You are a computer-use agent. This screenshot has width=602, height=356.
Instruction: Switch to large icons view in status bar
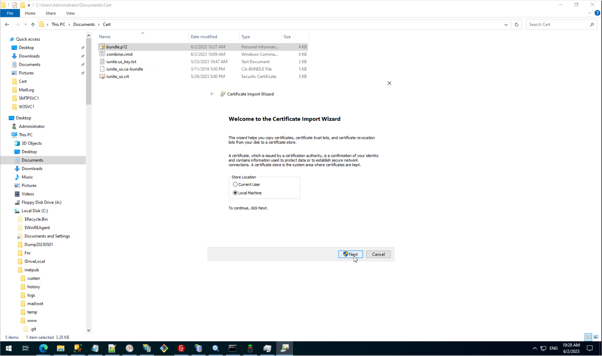(596, 337)
